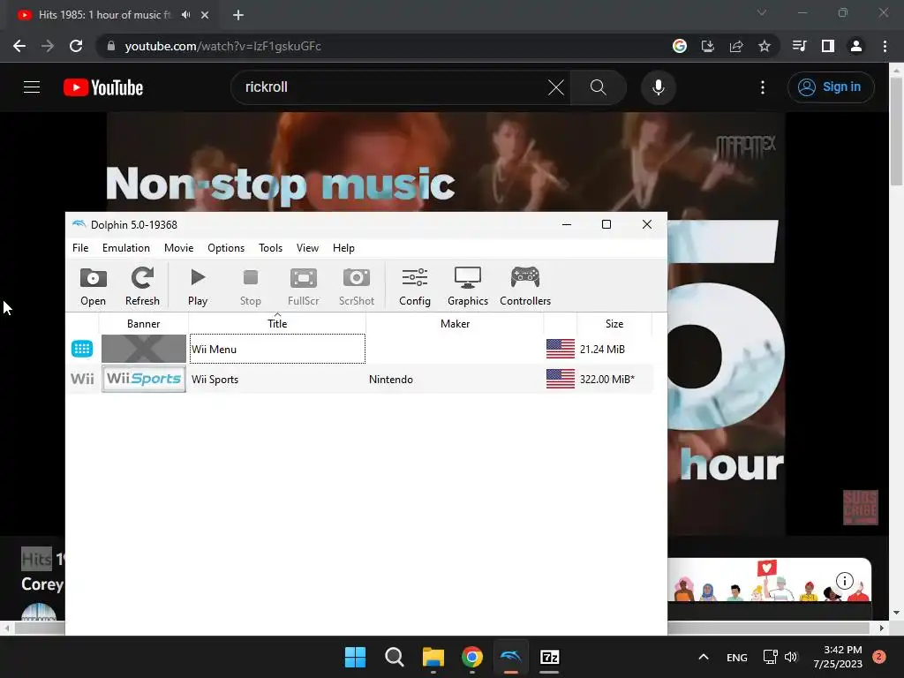Click the YouTube logo in Chrome
Image resolution: width=904 pixels, height=678 pixels.
103,87
